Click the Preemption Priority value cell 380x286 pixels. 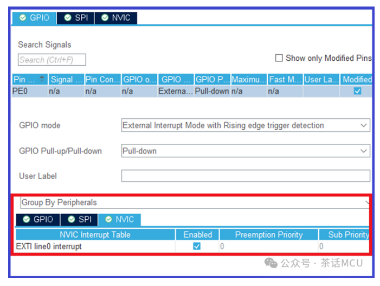[268, 246]
